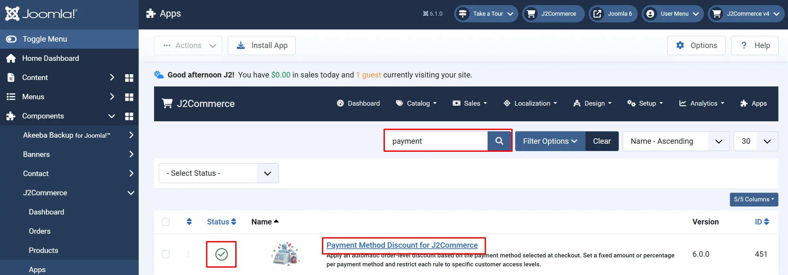Image resolution: width=788 pixels, height=275 pixels.
Task: Click the Payment Method Discount app thumbnail
Action: [286, 254]
